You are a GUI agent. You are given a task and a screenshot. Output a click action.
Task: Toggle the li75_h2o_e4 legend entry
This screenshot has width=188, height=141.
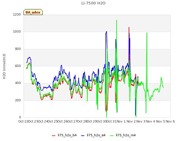click(93, 135)
